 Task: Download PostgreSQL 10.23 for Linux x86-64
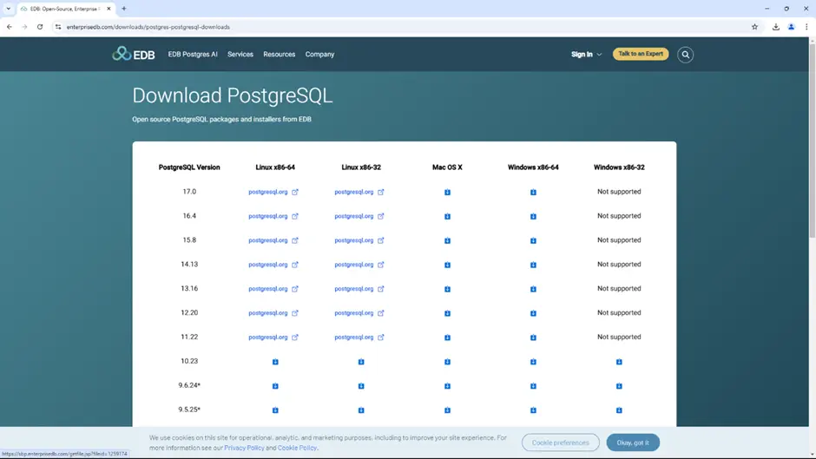pyautogui.click(x=275, y=361)
